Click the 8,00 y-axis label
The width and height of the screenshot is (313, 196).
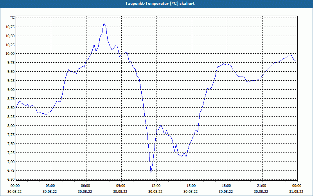[x=11, y=125]
